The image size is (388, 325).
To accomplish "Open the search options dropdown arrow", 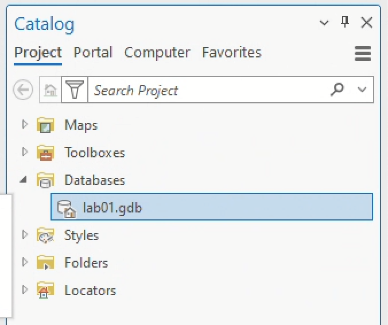I will pos(362,90).
